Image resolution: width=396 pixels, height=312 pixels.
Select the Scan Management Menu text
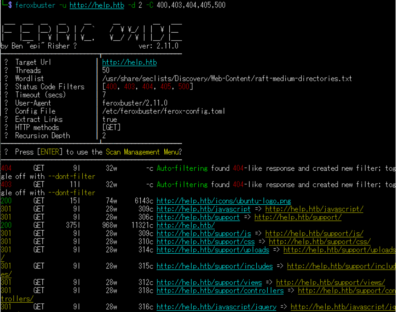[x=142, y=152]
